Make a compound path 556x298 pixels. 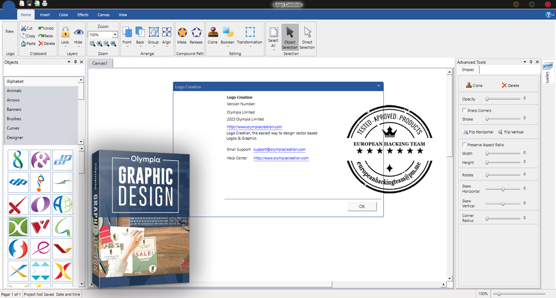tap(182, 36)
